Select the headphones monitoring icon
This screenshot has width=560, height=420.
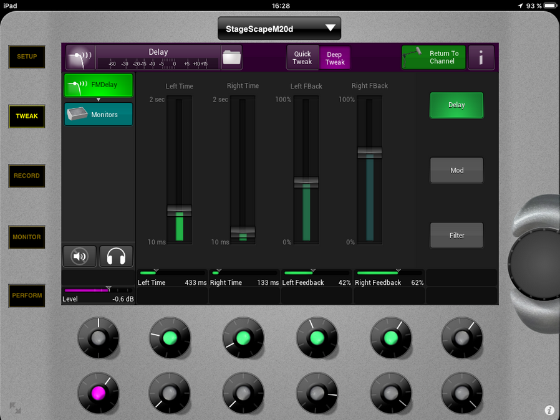pyautogui.click(x=116, y=256)
